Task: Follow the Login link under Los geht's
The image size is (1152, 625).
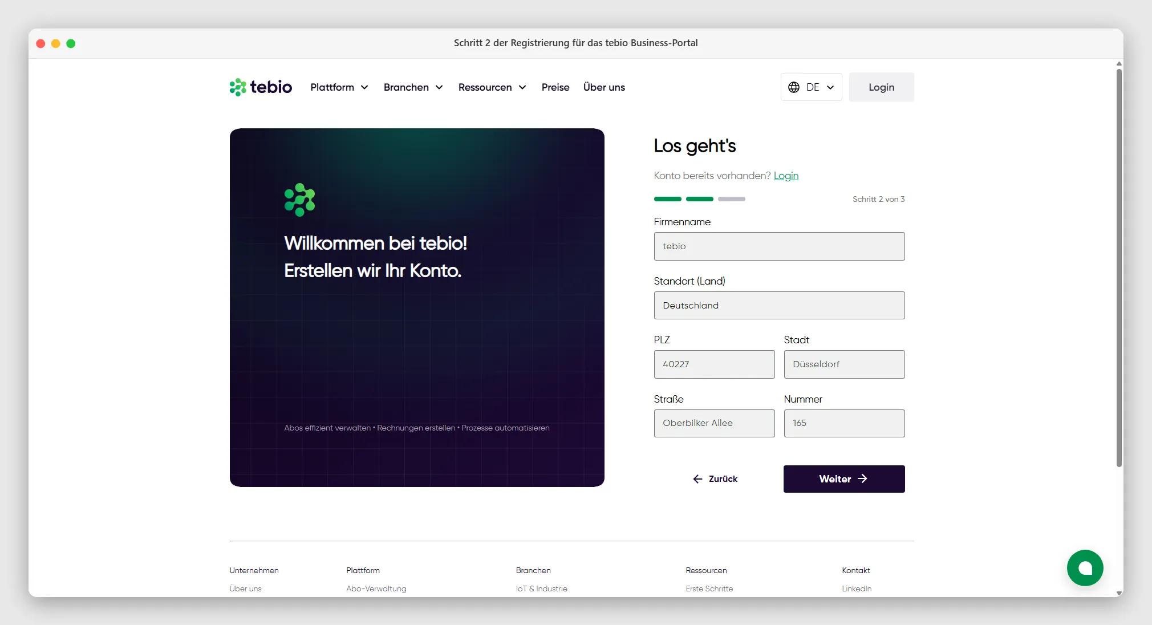Action: click(x=786, y=176)
